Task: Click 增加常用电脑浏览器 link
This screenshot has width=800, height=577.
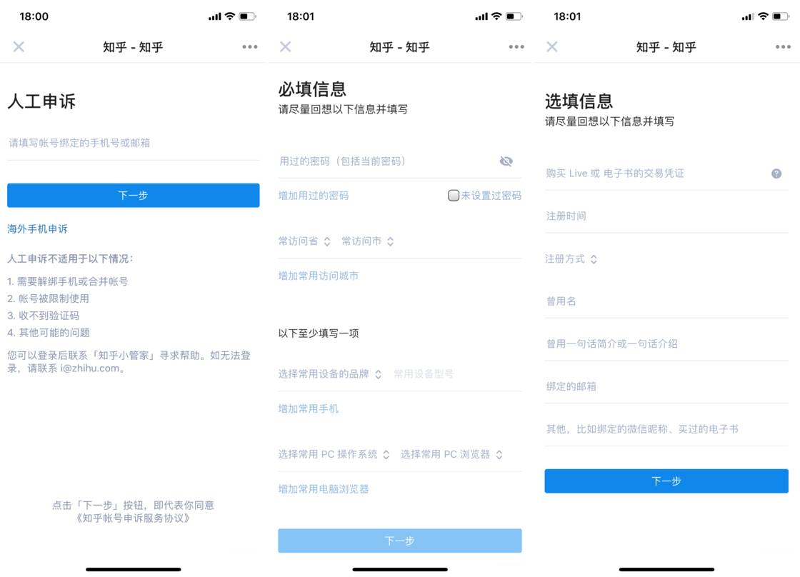Action: tap(324, 489)
